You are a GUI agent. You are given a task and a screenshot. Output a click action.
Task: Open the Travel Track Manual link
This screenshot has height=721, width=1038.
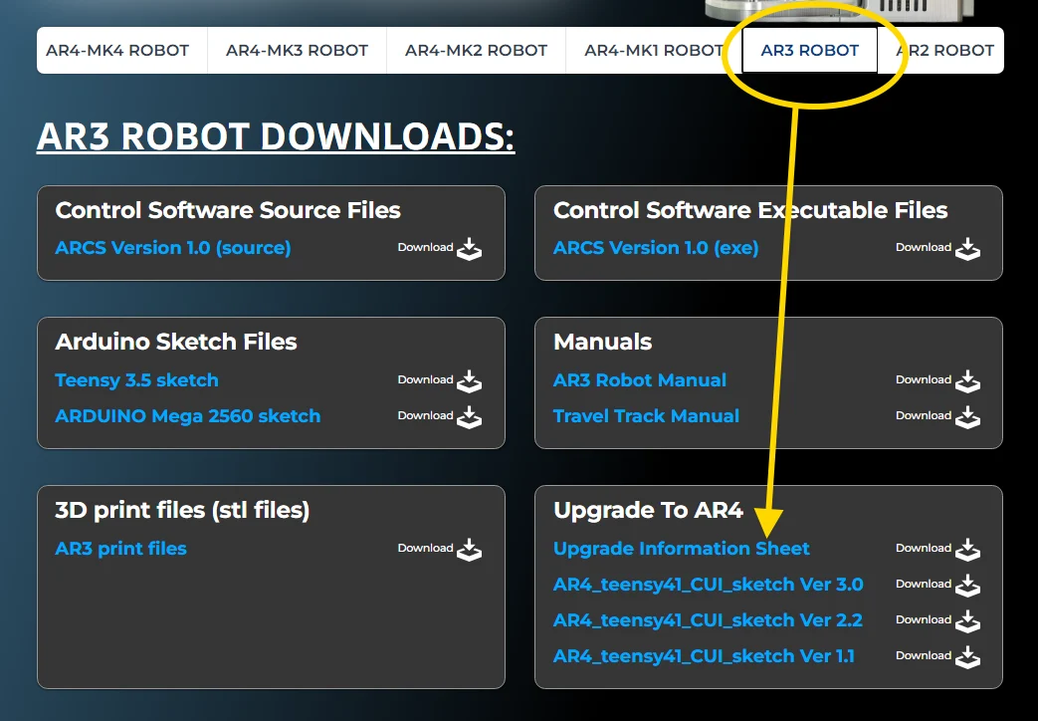(x=646, y=416)
